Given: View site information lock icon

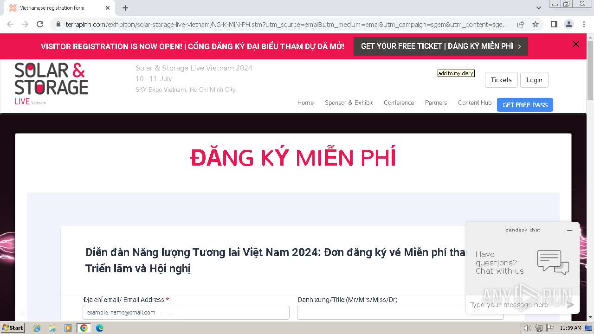Looking at the screenshot, I should coord(58,24).
